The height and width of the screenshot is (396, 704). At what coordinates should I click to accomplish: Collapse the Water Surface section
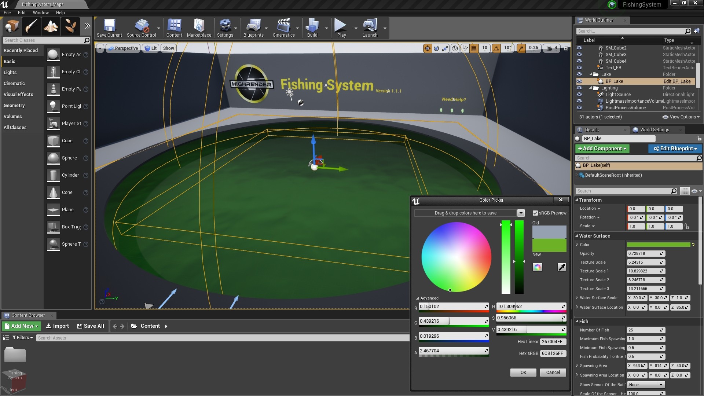(x=577, y=236)
